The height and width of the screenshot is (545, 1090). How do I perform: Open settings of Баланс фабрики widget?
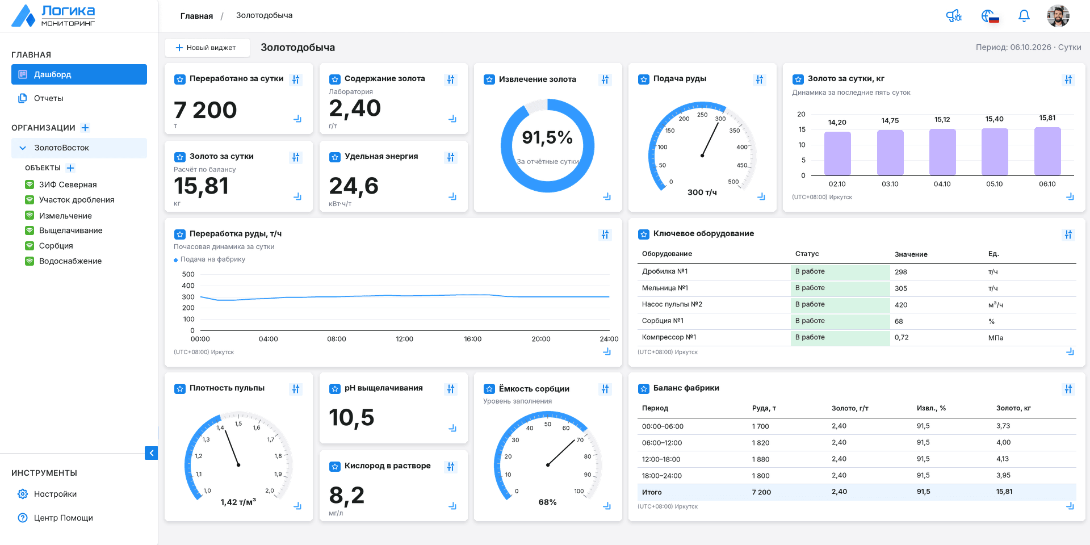pyautogui.click(x=1068, y=389)
